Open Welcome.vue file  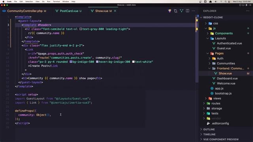(x=226, y=83)
